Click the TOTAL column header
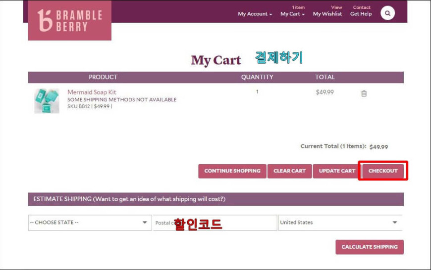The height and width of the screenshot is (270, 431). [x=324, y=77]
